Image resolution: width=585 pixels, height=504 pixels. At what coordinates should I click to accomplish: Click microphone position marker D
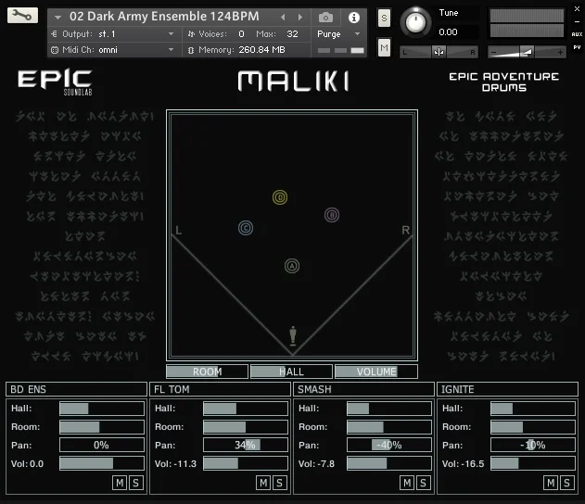(280, 197)
